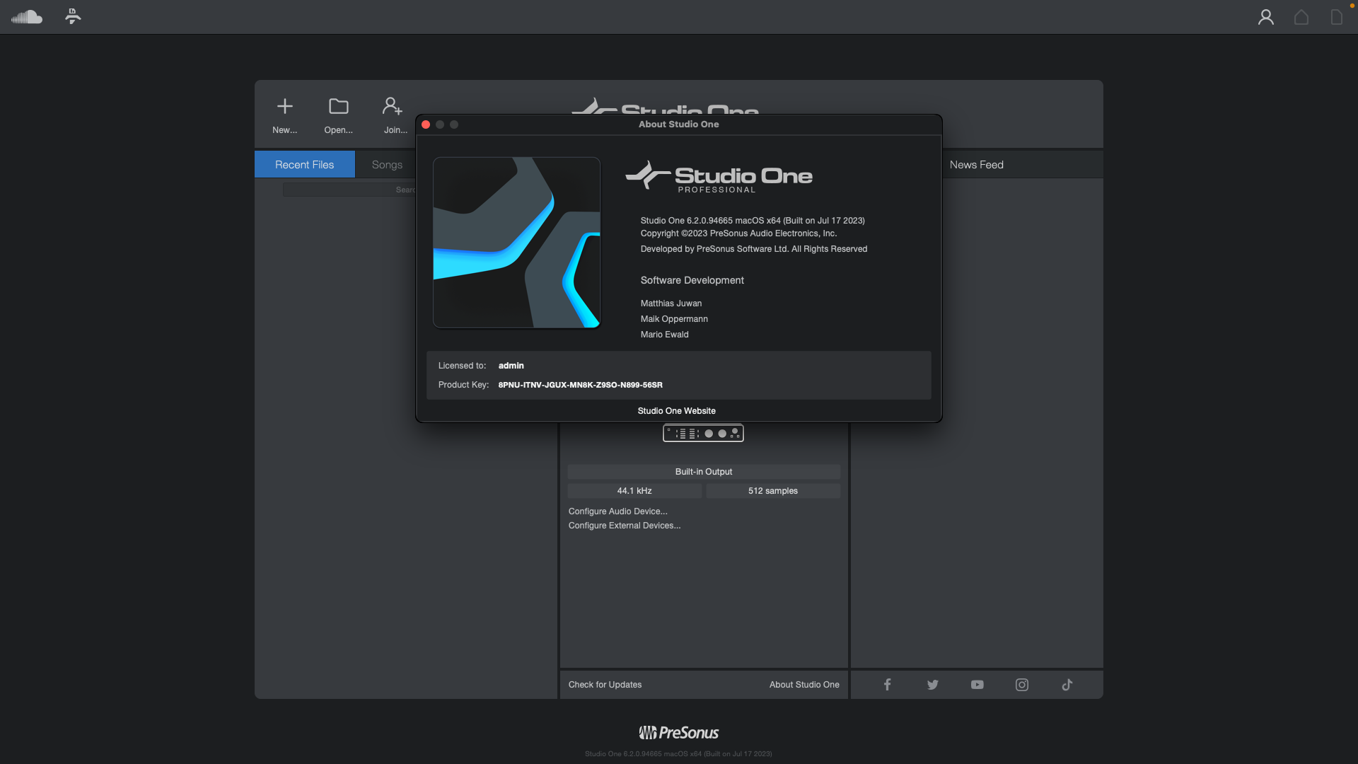The width and height of the screenshot is (1358, 764).
Task: Open Configure Audio Device...
Action: click(617, 511)
